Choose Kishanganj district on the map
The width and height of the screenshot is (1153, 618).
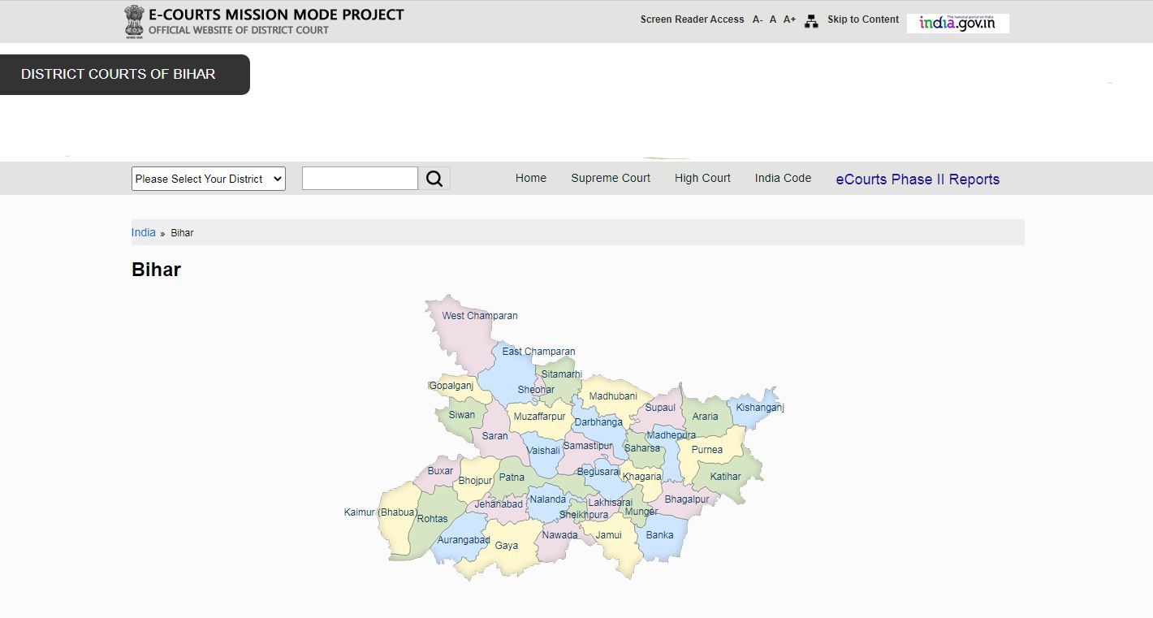click(x=760, y=408)
